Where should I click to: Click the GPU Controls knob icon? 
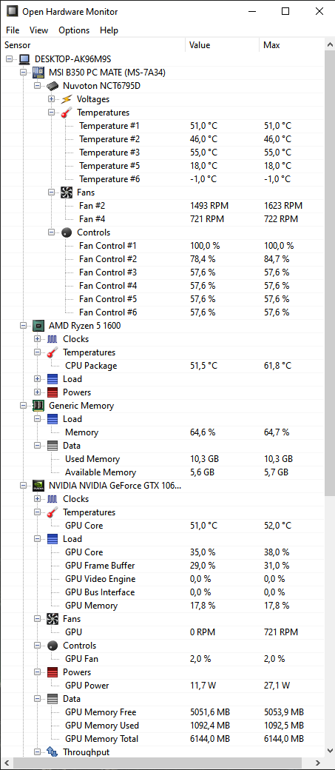pos(53,646)
